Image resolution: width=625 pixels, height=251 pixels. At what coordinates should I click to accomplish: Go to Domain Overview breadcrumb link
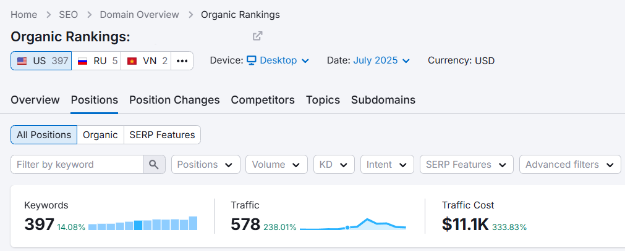(140, 15)
